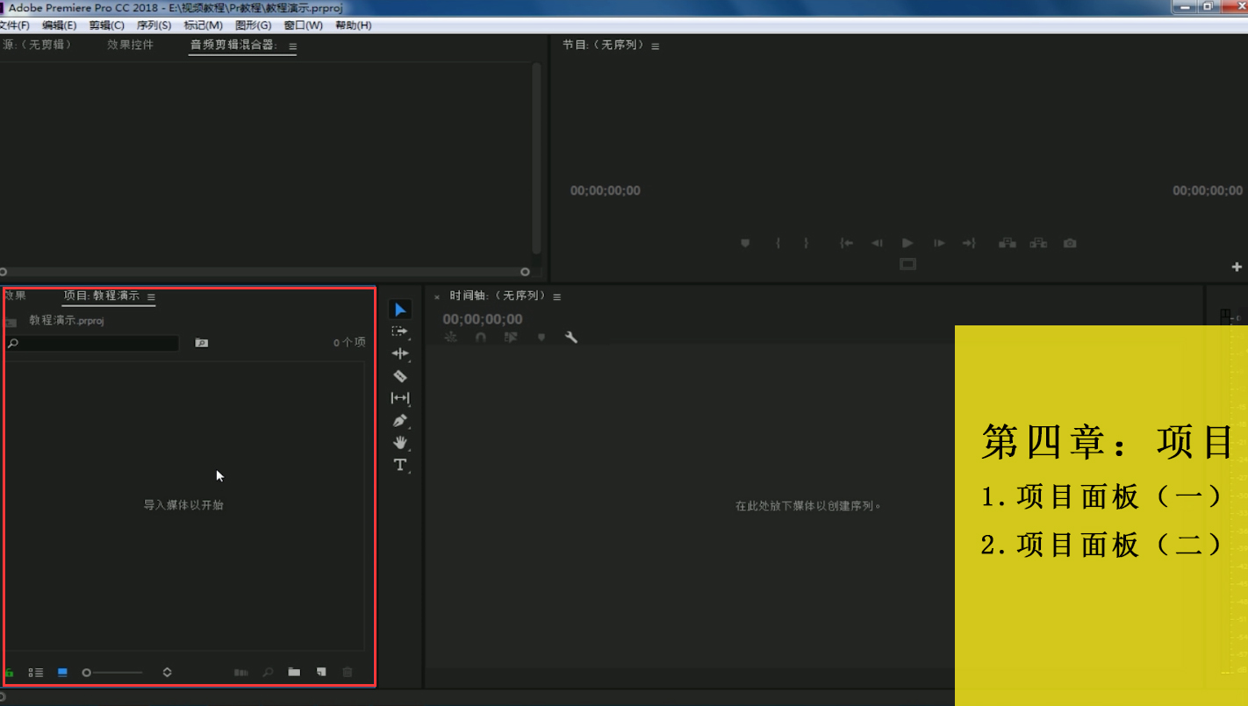1248x706 pixels.
Task: Step forward one frame in program monitor
Action: (x=939, y=243)
